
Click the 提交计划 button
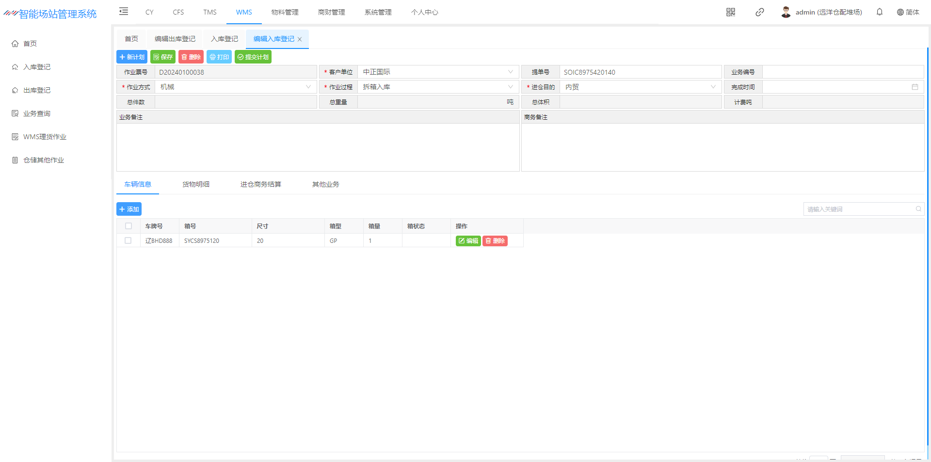(253, 57)
